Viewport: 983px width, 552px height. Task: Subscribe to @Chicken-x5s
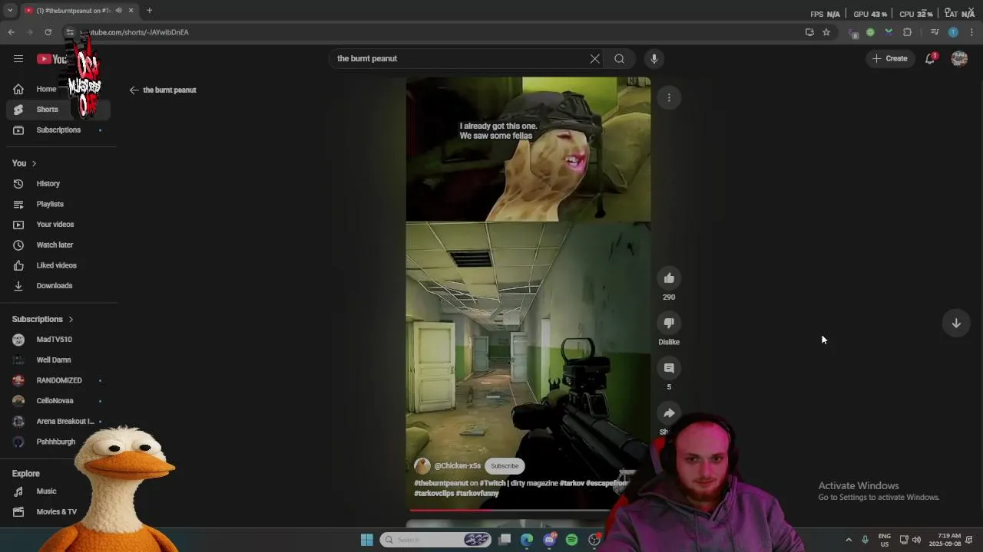coord(505,466)
